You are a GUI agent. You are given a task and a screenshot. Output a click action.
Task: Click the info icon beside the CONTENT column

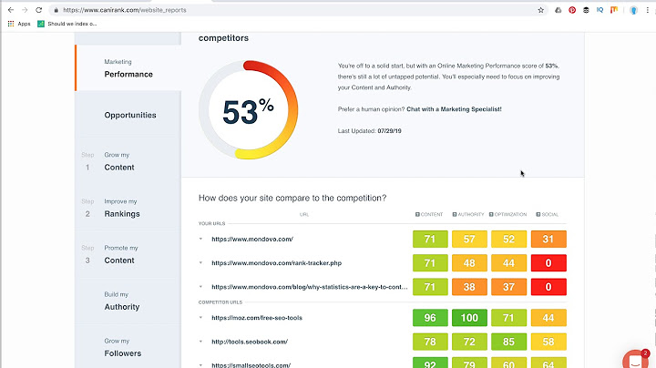click(417, 214)
